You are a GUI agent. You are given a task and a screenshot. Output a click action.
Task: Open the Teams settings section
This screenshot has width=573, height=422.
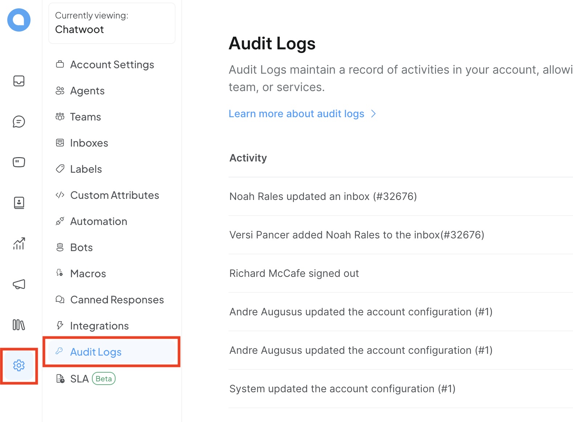pyautogui.click(x=85, y=117)
